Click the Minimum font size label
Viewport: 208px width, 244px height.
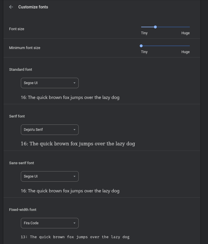click(x=25, y=48)
